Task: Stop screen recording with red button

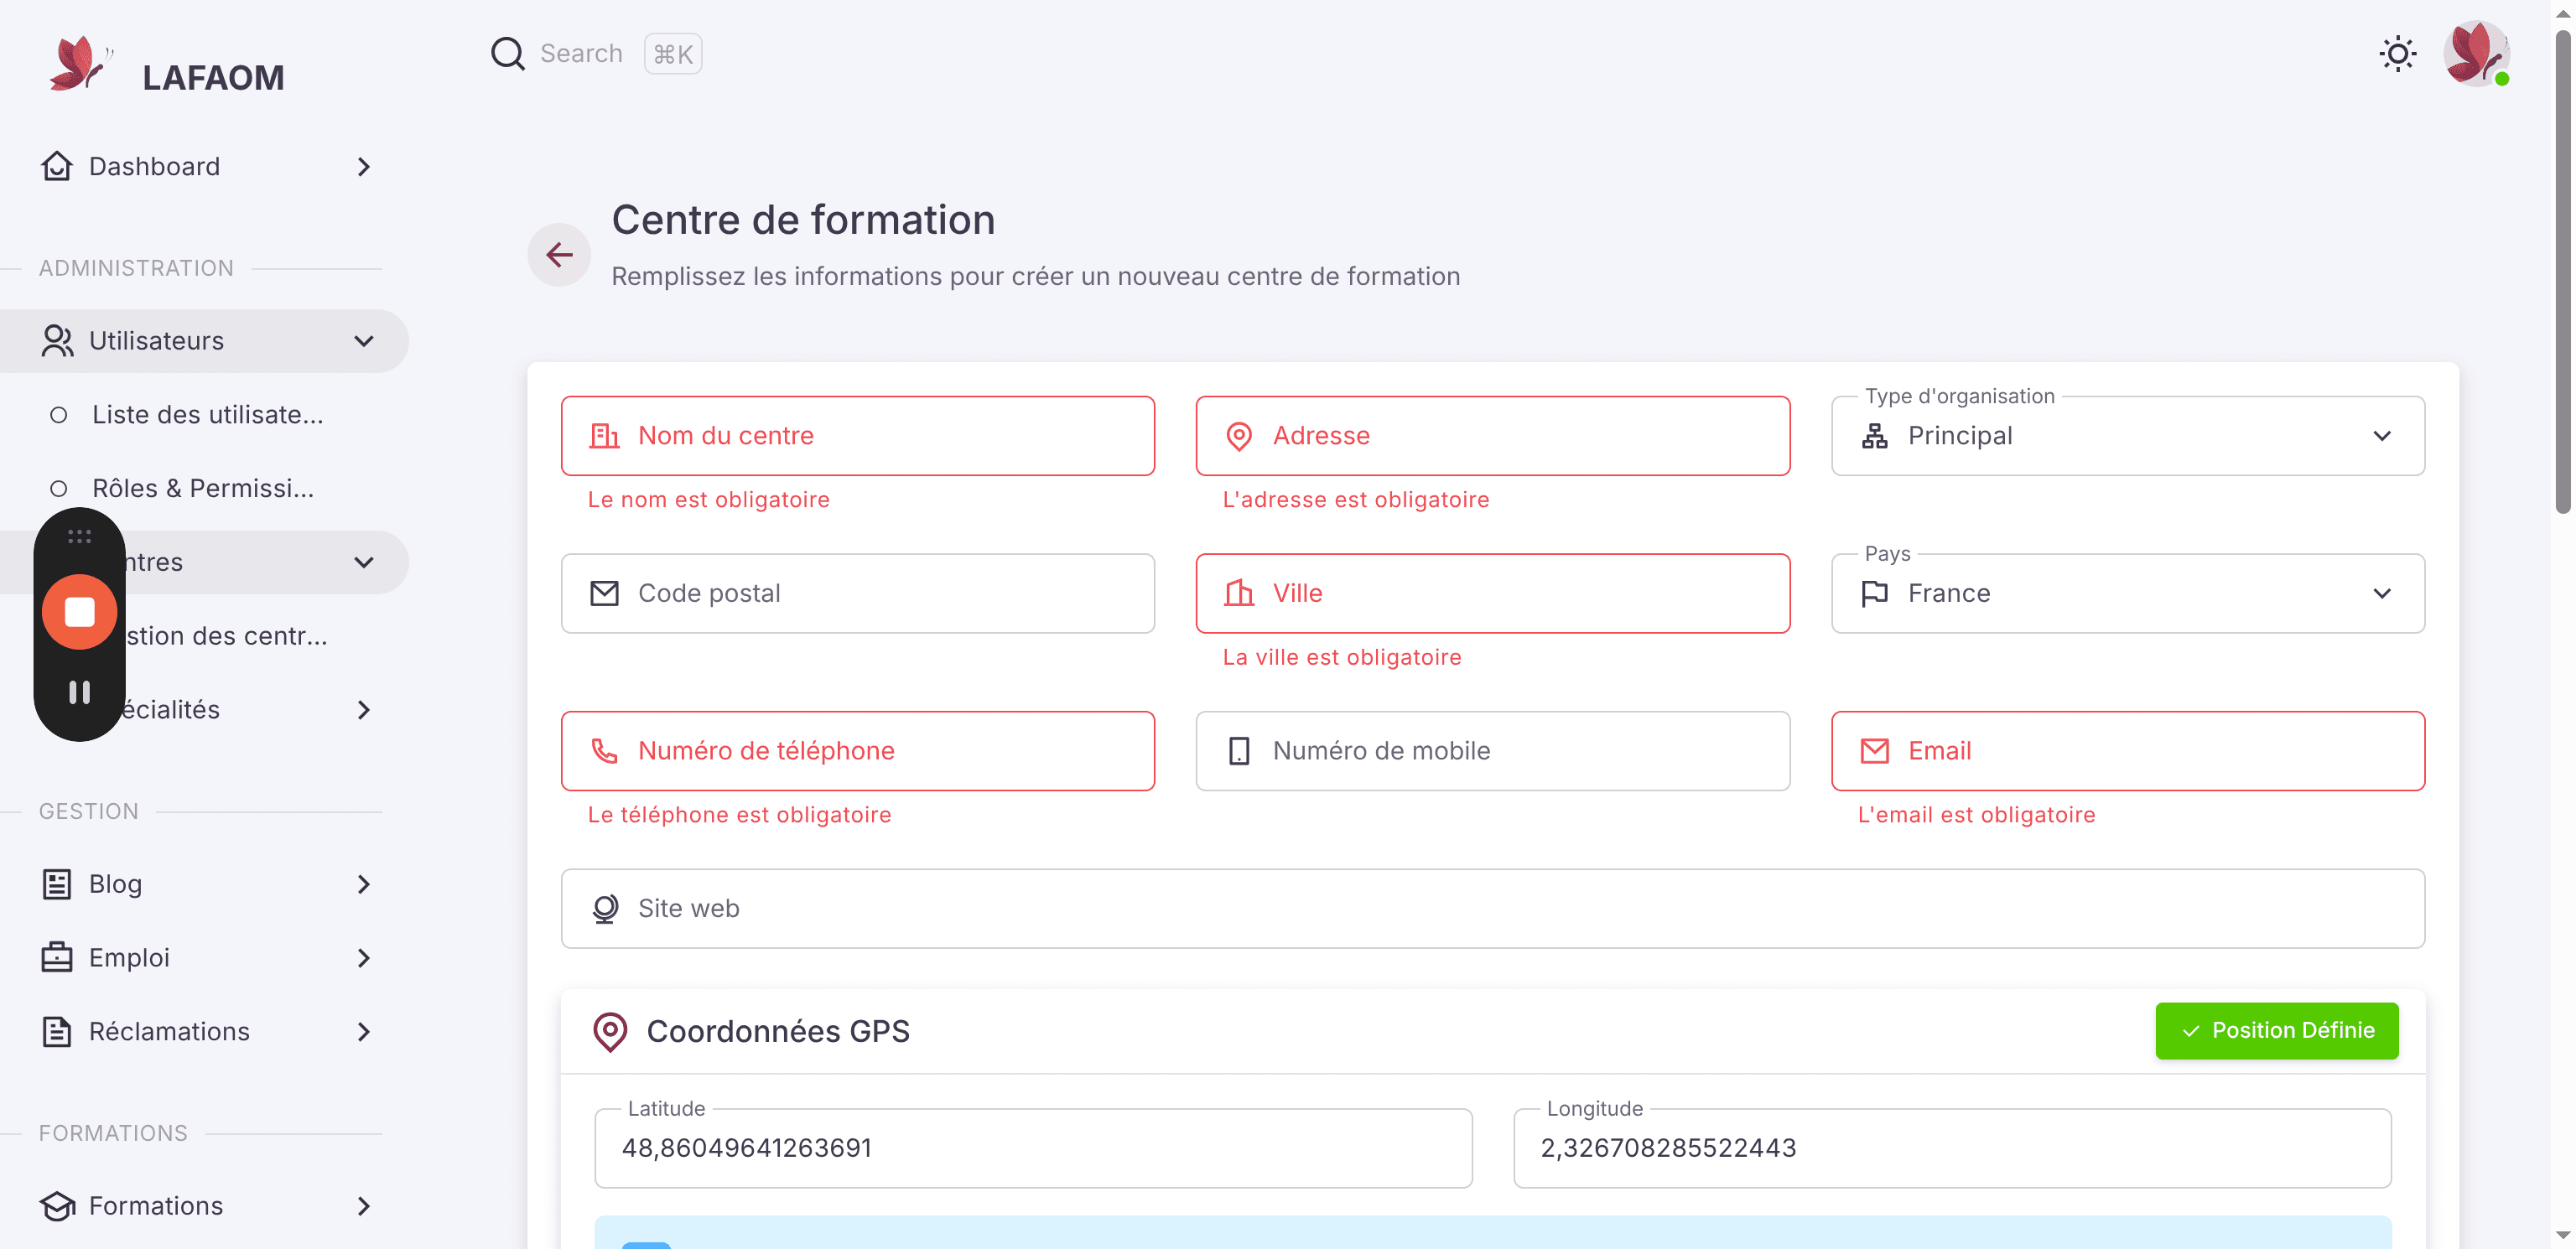Action: (x=79, y=612)
